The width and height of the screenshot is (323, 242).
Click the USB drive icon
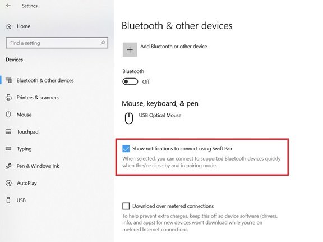coord(8,200)
